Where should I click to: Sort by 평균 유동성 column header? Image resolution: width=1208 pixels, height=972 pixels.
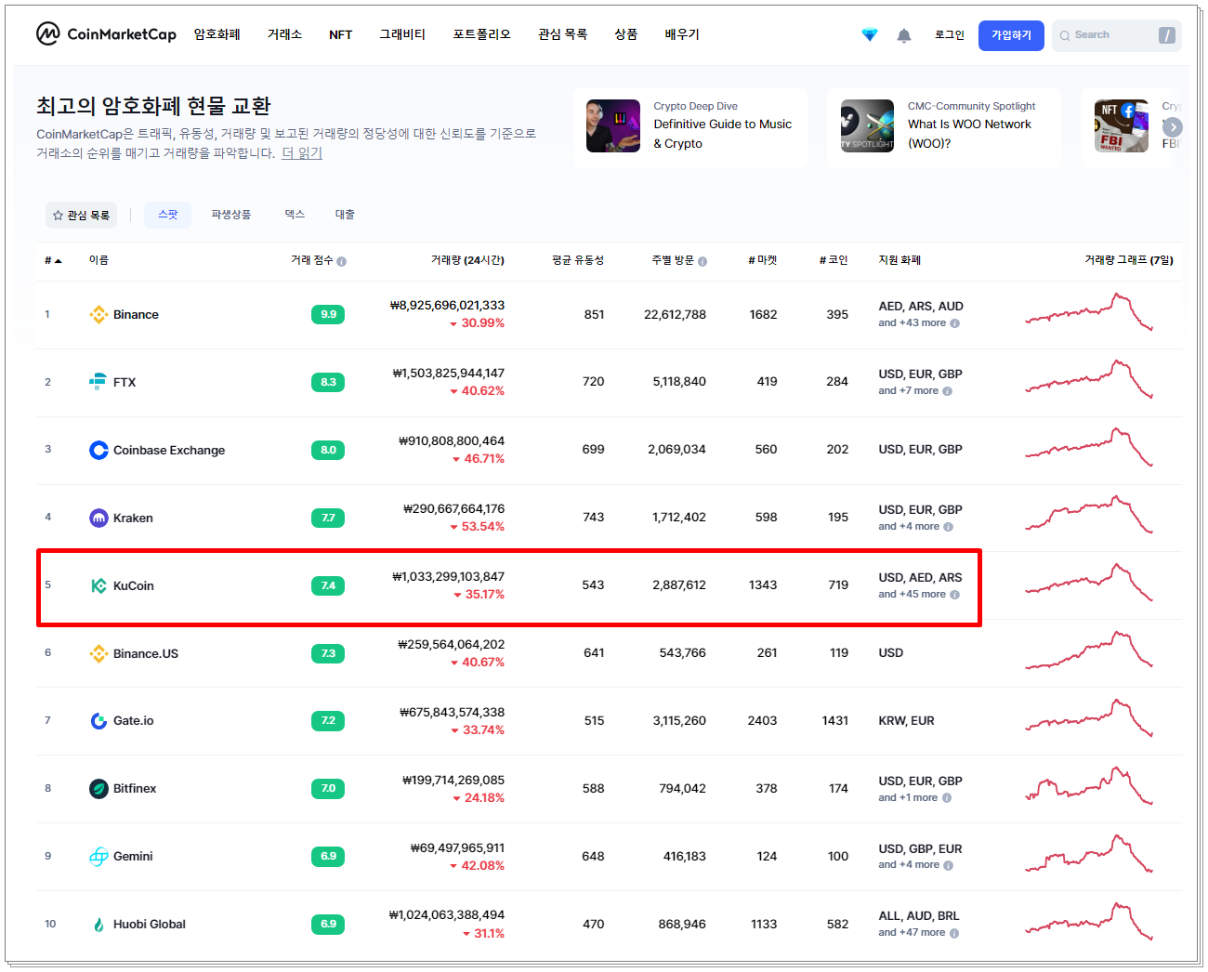tap(578, 260)
